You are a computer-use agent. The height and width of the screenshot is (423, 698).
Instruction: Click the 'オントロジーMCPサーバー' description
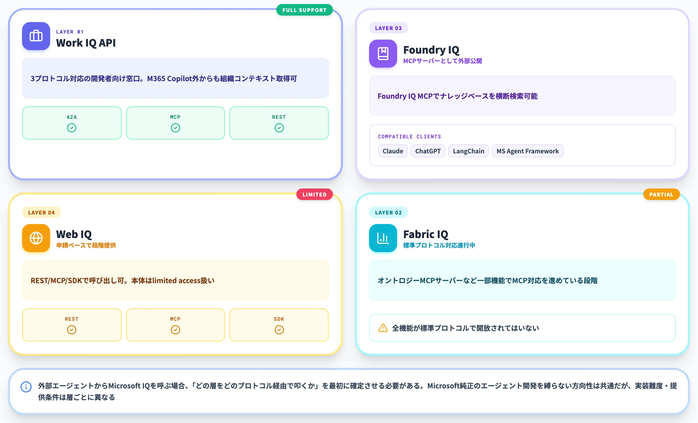click(488, 280)
